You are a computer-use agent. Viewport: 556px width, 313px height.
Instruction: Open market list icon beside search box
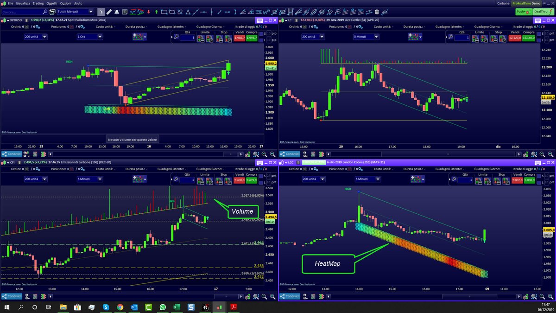point(52,12)
